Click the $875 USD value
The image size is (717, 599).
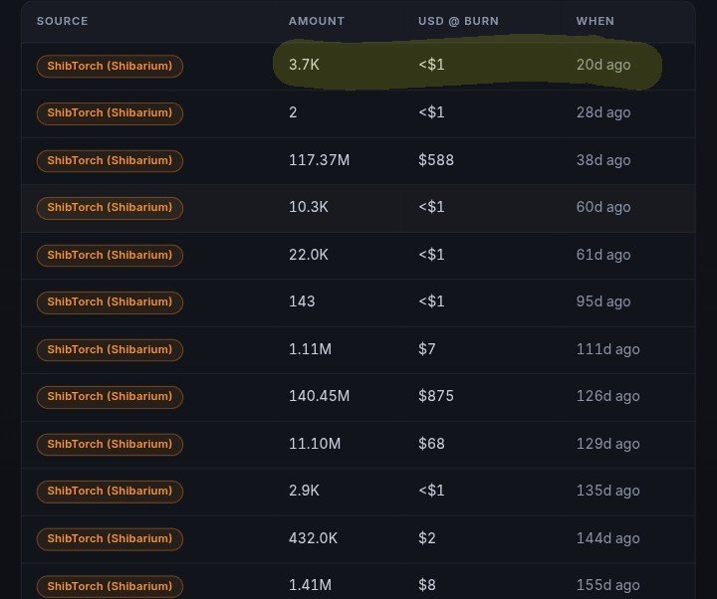point(436,396)
